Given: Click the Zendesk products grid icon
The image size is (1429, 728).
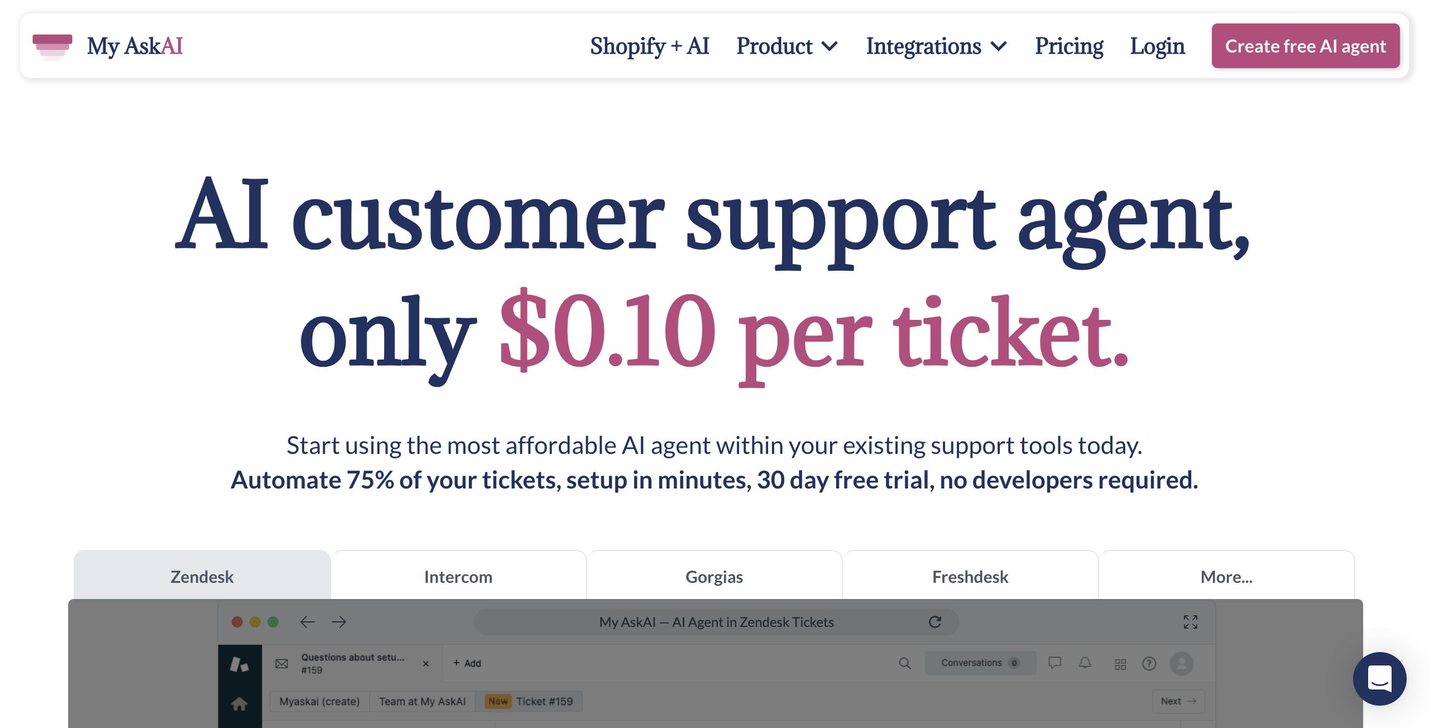Looking at the screenshot, I should click(1120, 664).
